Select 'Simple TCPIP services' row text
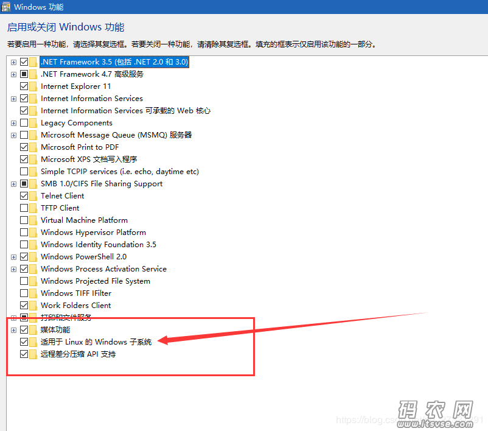Image resolution: width=488 pixels, height=431 pixels. tap(120, 172)
